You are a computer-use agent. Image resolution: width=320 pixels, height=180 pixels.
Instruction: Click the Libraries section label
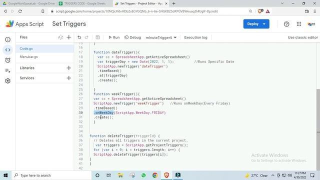27,68
